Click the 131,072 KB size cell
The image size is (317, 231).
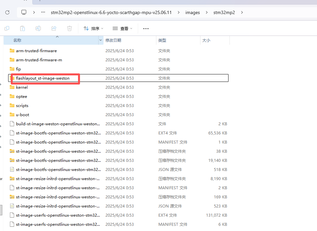click(216, 215)
